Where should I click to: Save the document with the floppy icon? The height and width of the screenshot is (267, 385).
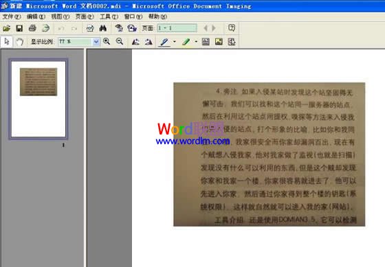tap(19, 28)
